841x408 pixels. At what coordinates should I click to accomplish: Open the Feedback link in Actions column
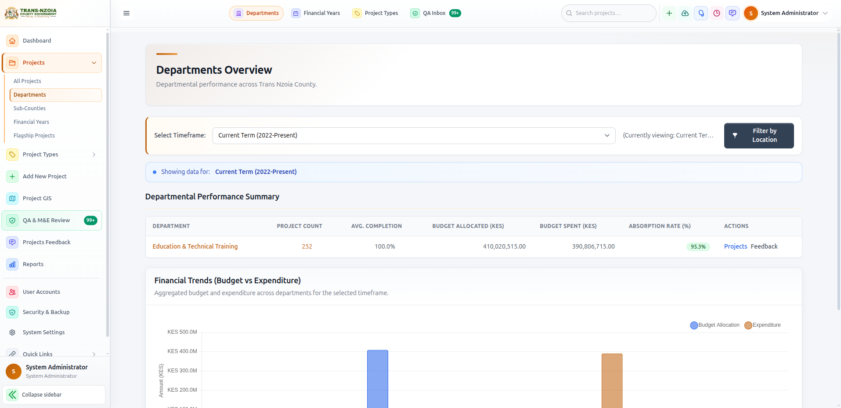[x=764, y=246]
